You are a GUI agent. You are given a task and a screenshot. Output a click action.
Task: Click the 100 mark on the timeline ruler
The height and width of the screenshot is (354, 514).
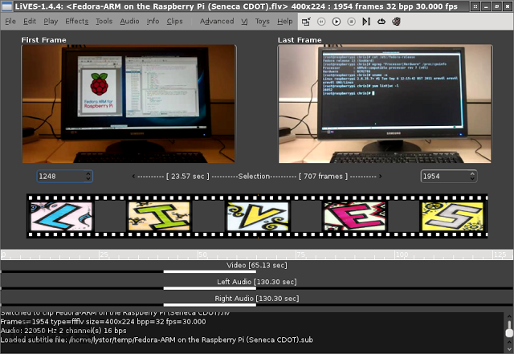(x=402, y=254)
